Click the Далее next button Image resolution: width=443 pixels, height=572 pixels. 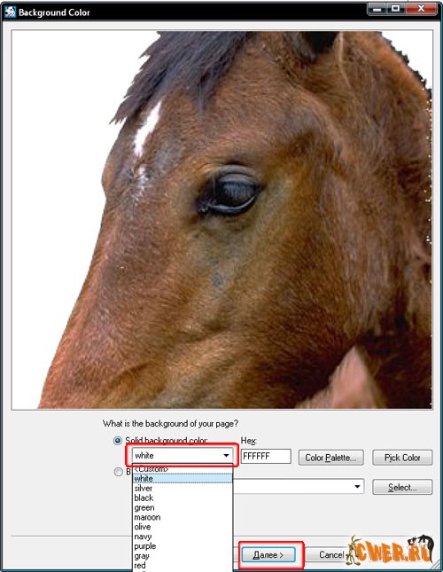(268, 555)
